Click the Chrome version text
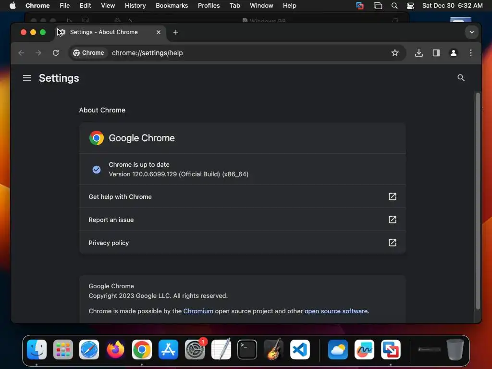The image size is (492, 369). [x=179, y=174]
